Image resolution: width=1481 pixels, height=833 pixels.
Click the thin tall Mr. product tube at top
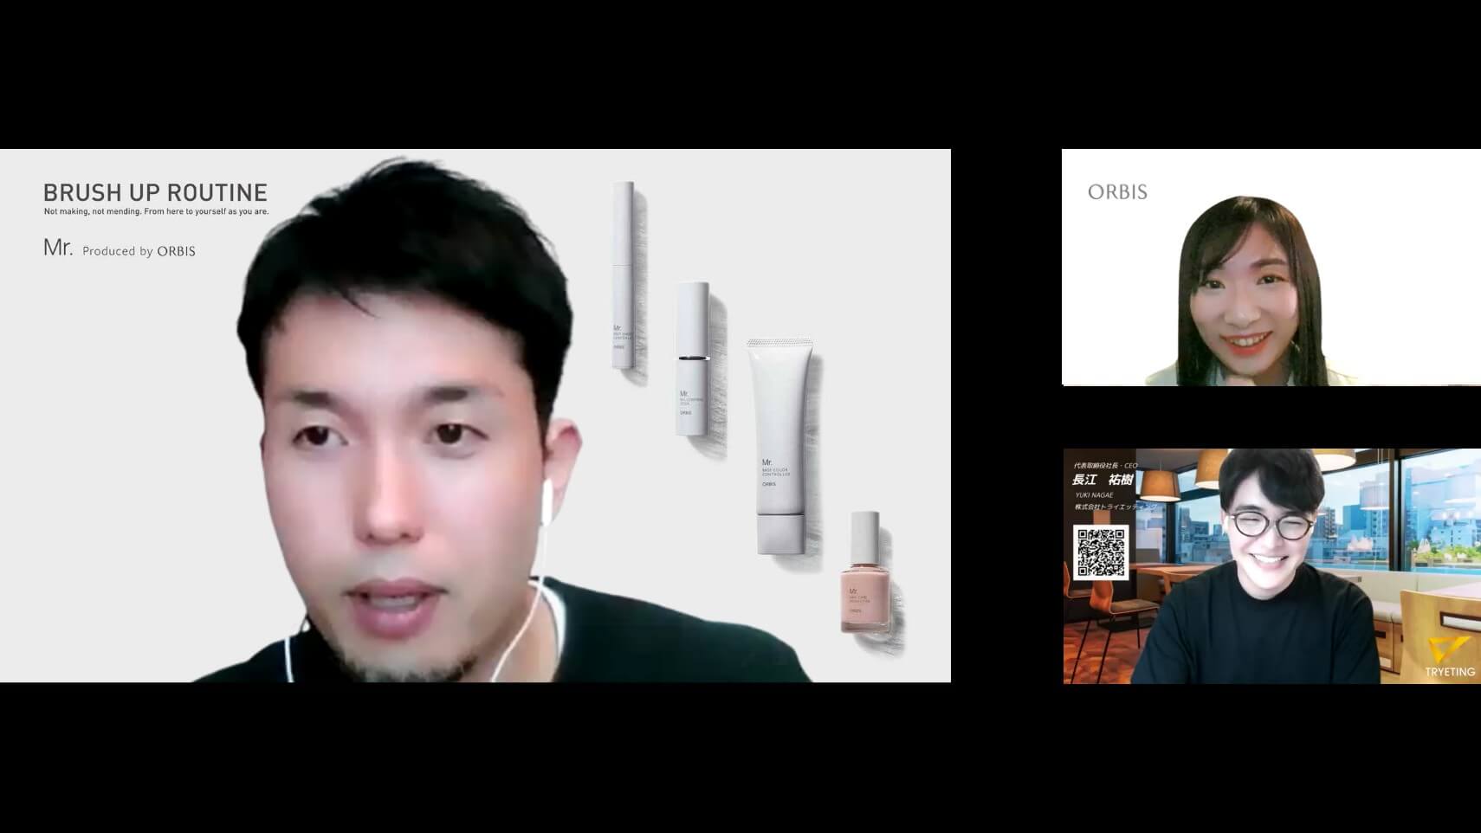pyautogui.click(x=624, y=275)
